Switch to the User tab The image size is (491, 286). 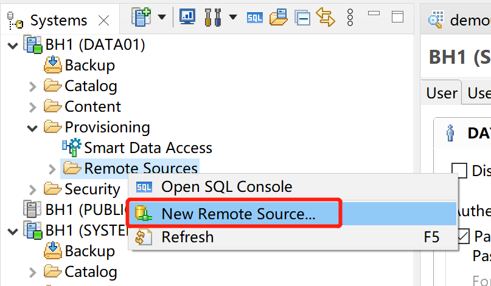[x=442, y=93]
